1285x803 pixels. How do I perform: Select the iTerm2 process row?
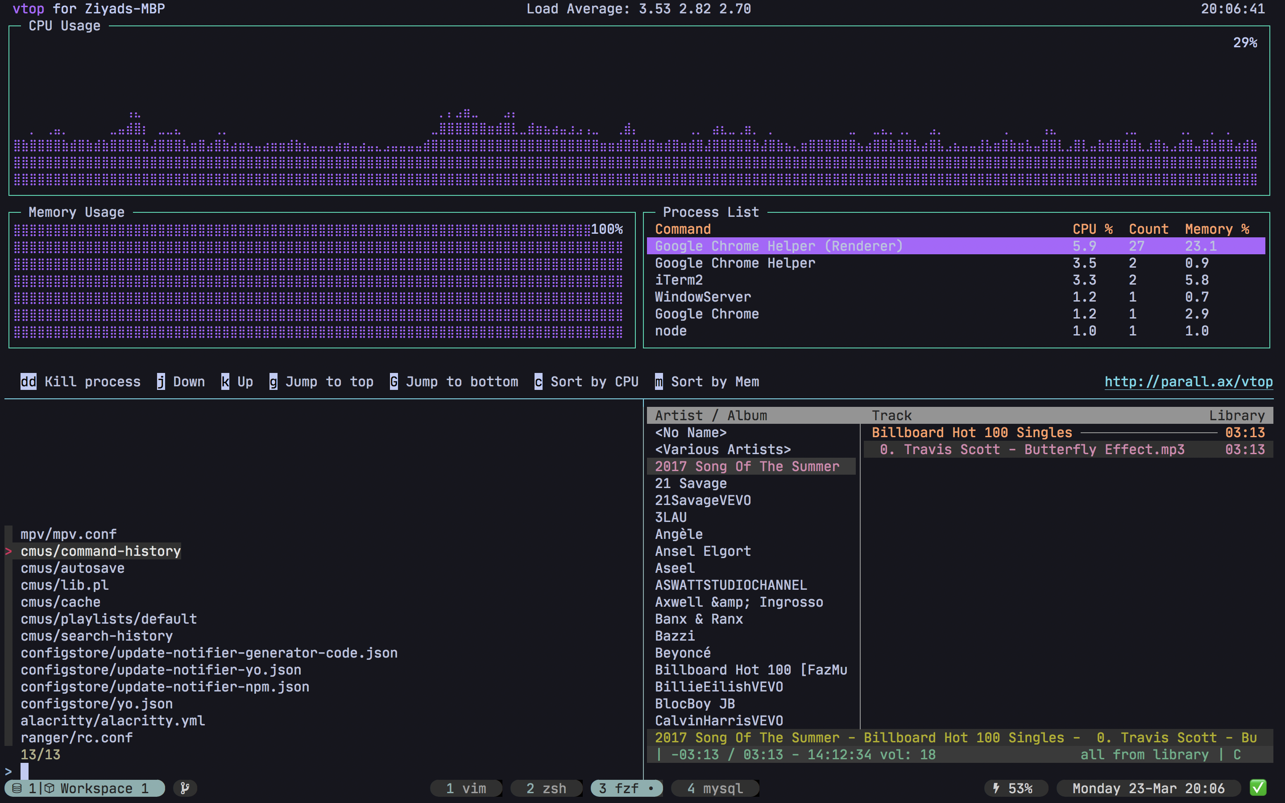[x=679, y=280]
